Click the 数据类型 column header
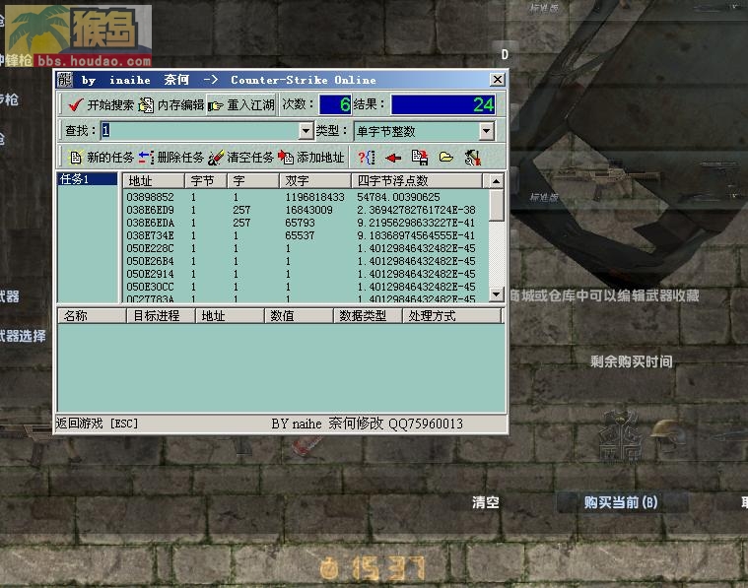Image resolution: width=748 pixels, height=588 pixels. [368, 316]
